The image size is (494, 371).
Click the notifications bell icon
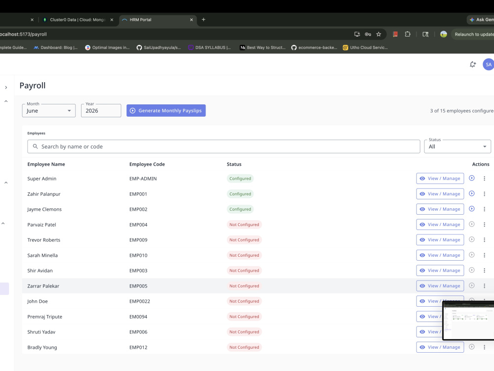(473, 64)
